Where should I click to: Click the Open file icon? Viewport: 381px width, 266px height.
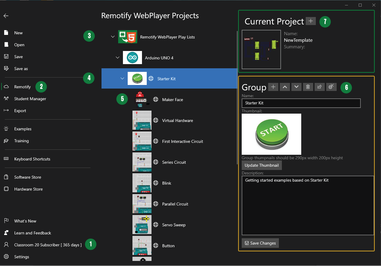click(6, 45)
